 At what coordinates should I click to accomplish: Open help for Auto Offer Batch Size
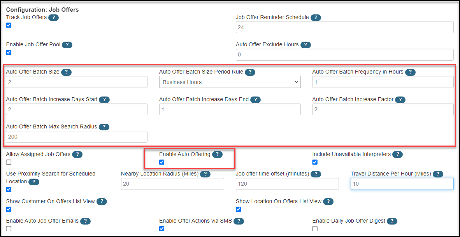[66, 72]
